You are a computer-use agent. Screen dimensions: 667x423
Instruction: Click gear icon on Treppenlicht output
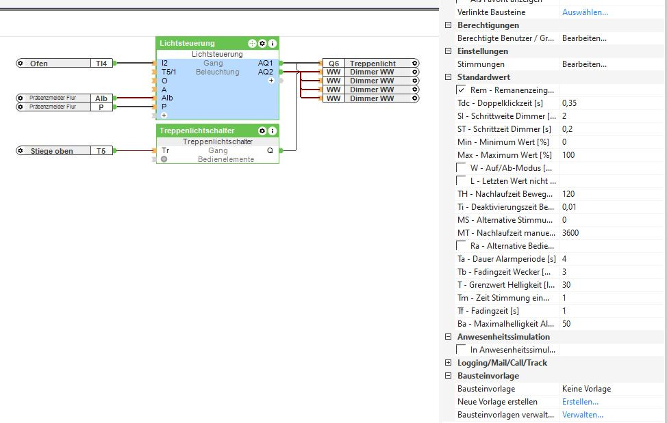(x=415, y=64)
